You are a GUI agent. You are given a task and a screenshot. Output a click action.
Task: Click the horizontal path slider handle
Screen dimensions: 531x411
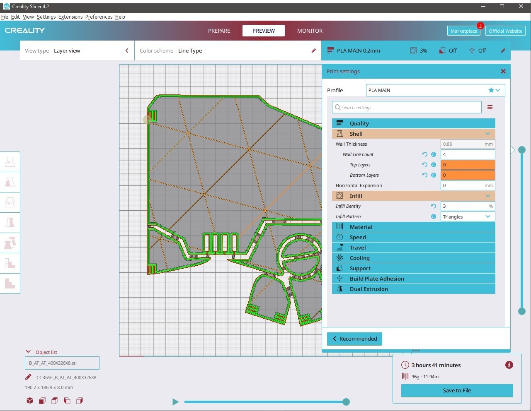pyautogui.click(x=346, y=401)
